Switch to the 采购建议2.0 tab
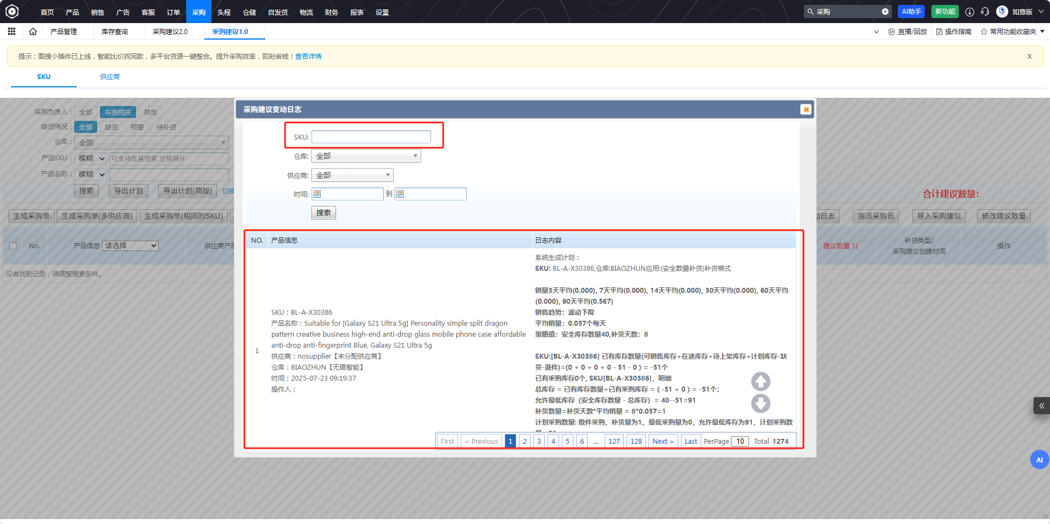The image size is (1050, 524). pos(170,32)
